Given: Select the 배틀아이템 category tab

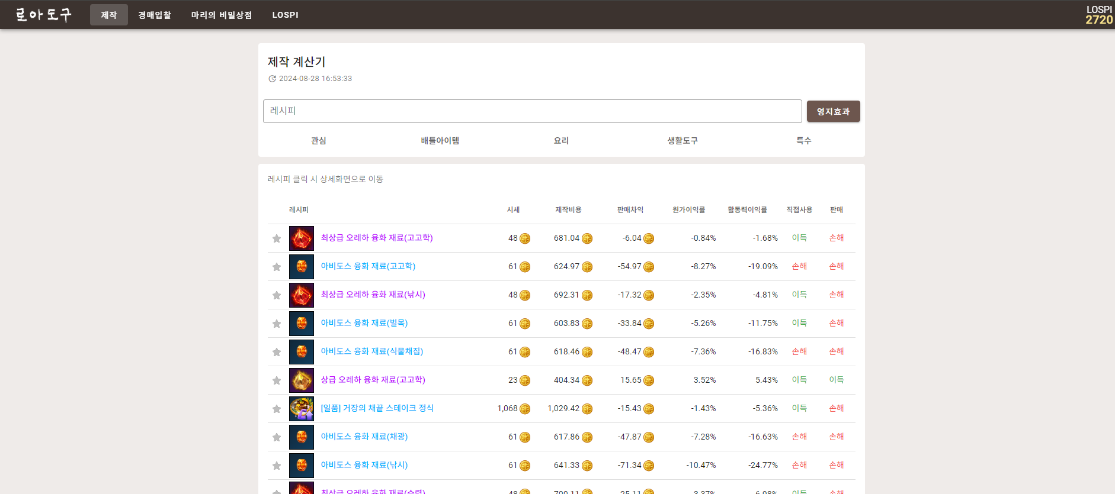Looking at the screenshot, I should [440, 140].
